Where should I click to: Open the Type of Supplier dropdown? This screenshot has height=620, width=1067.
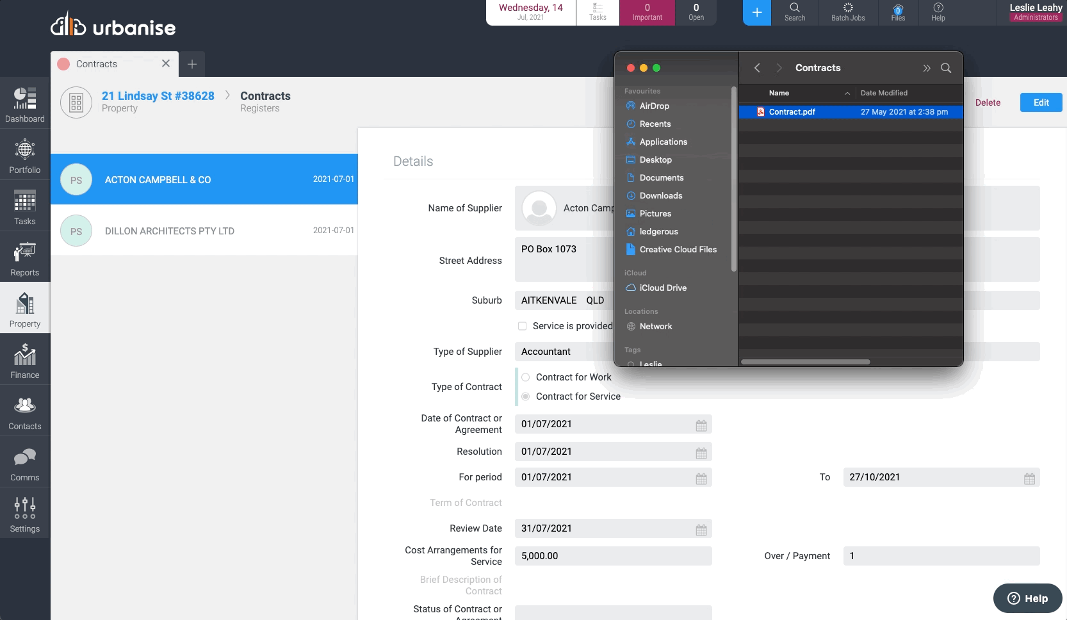(564, 352)
